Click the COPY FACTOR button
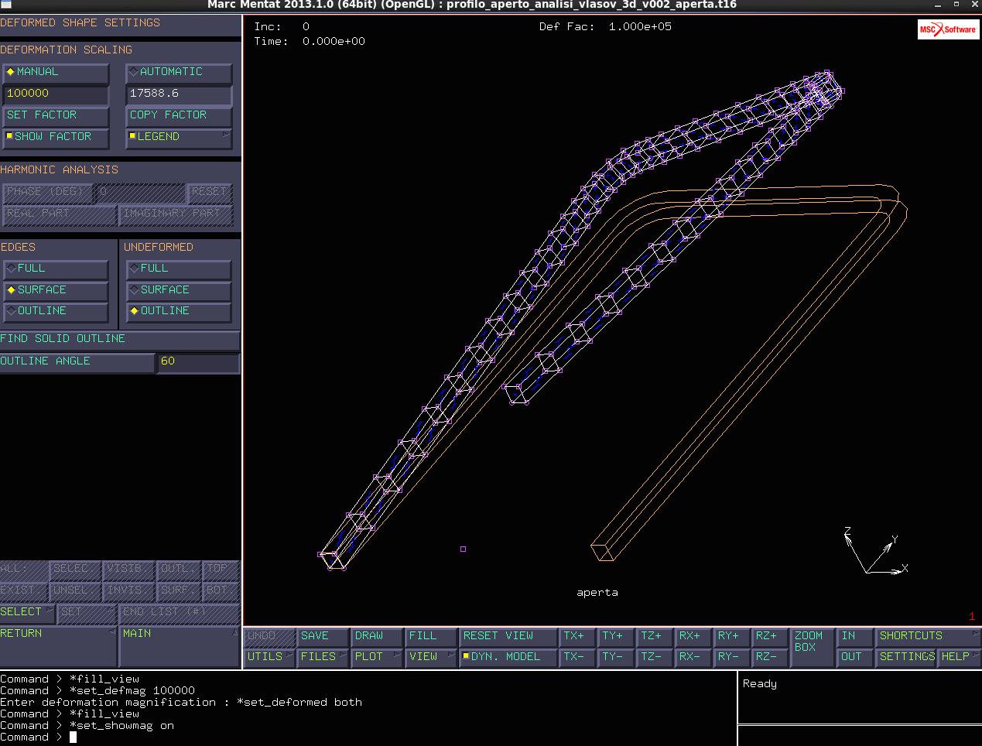 pyautogui.click(x=179, y=115)
